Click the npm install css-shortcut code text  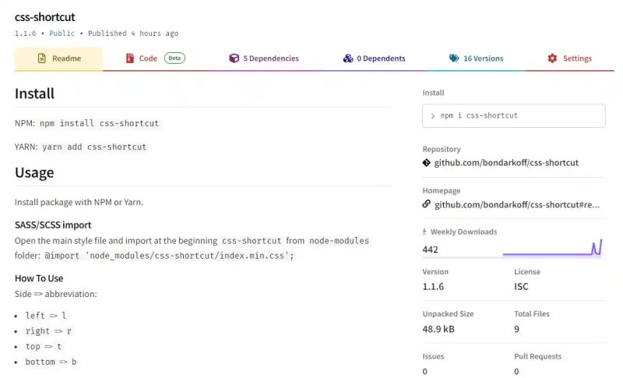click(x=100, y=123)
